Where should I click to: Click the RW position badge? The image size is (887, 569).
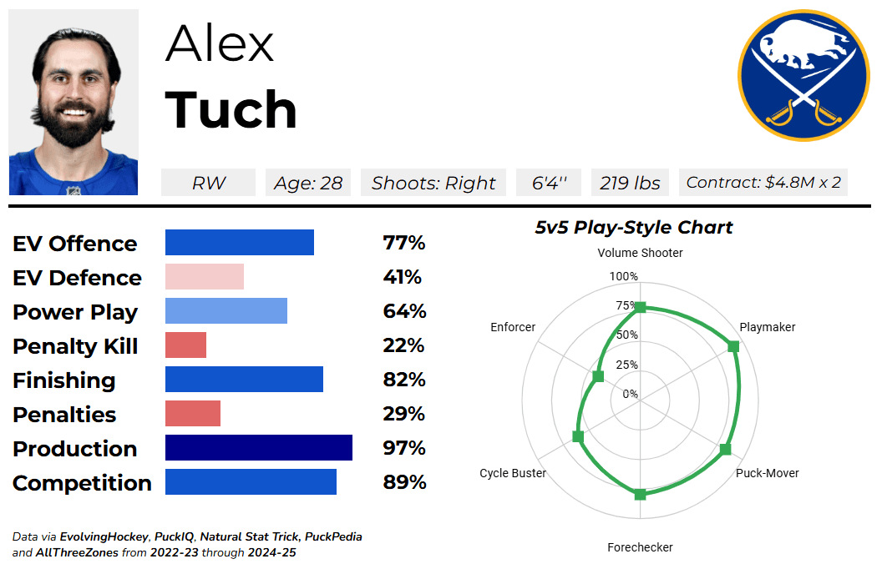pos(208,183)
